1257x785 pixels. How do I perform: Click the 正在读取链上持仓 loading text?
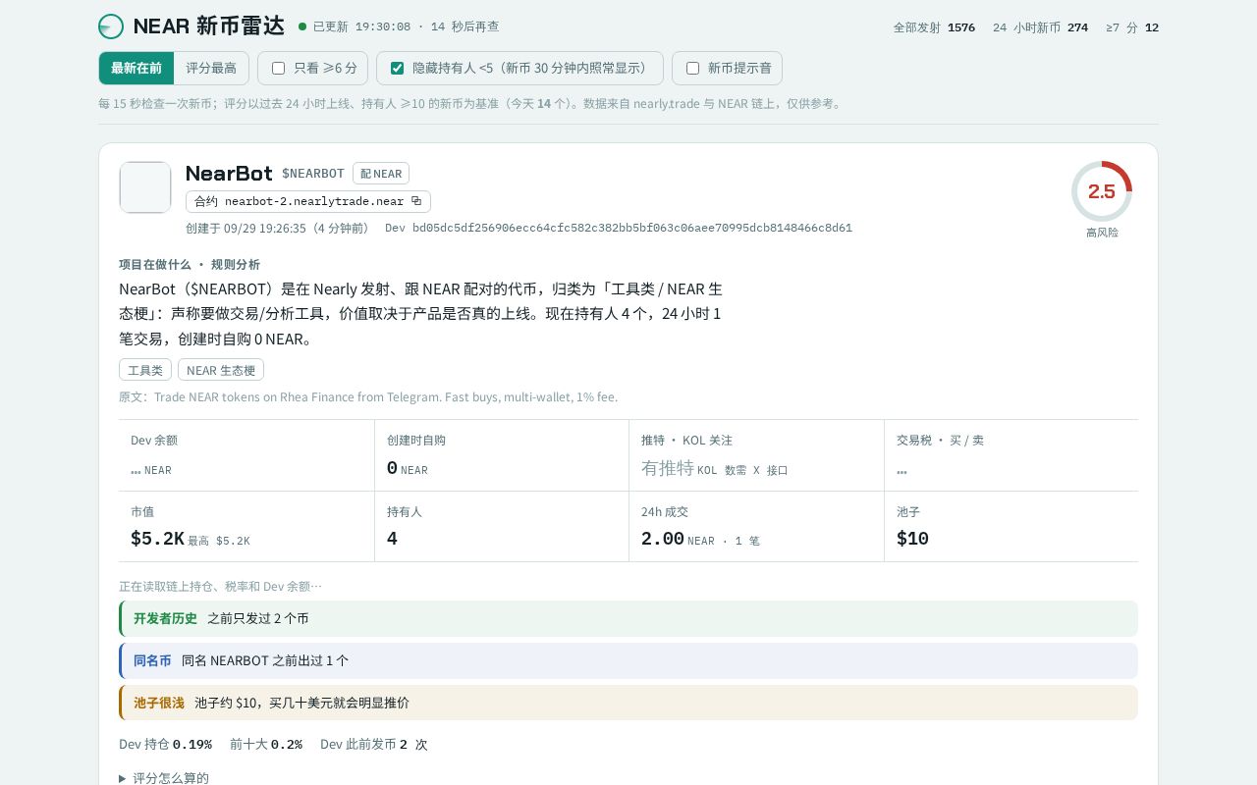(x=220, y=587)
